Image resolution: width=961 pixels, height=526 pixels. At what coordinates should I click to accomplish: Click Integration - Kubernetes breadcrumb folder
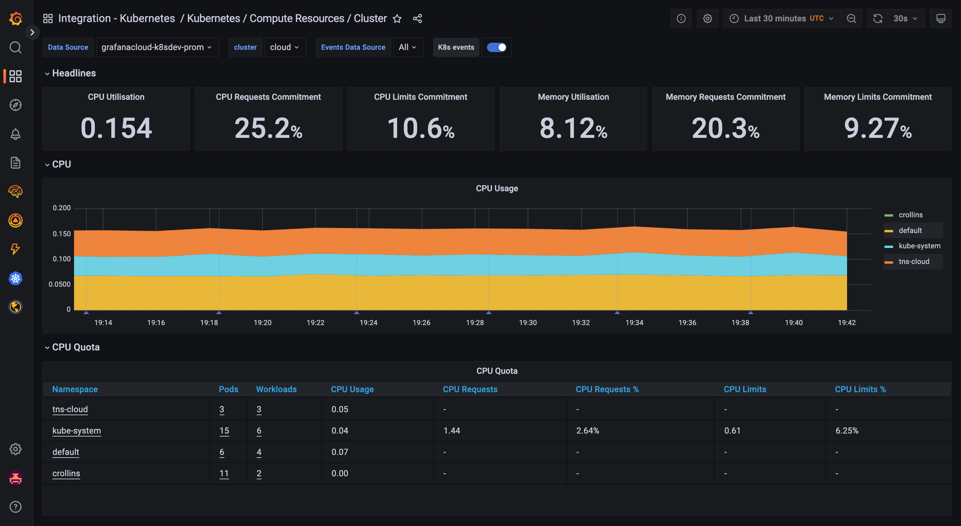[x=116, y=18]
